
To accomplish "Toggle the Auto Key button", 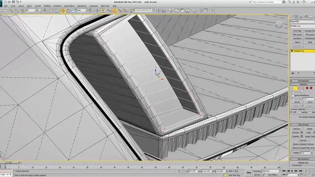I will coord(257,171).
